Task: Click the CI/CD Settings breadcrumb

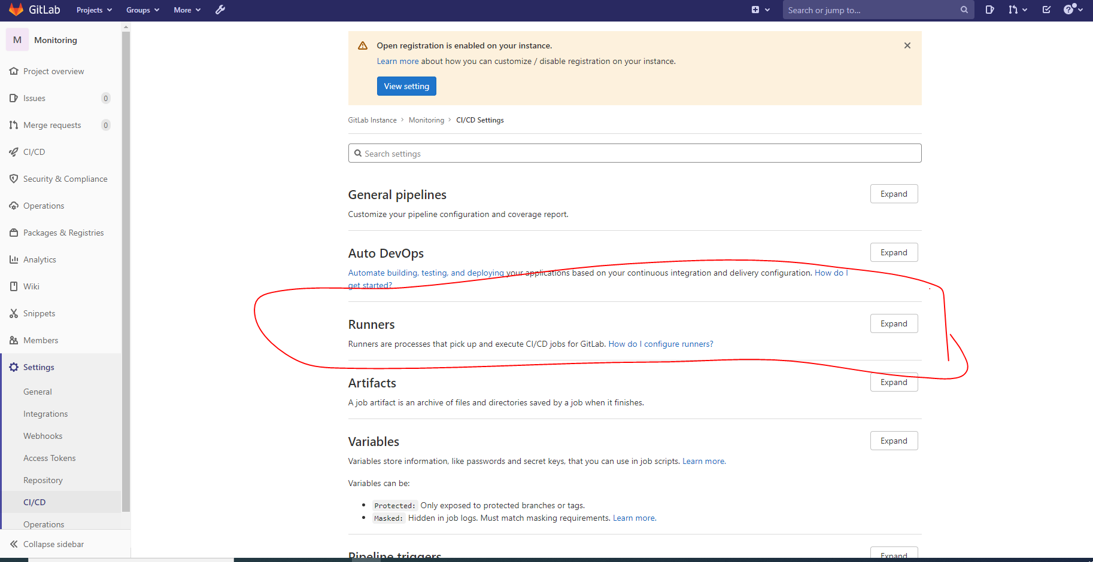Action: coord(480,120)
